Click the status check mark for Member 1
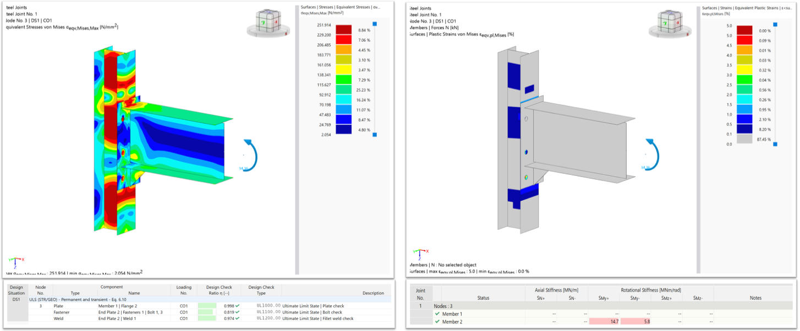800x331 pixels. coord(437,314)
